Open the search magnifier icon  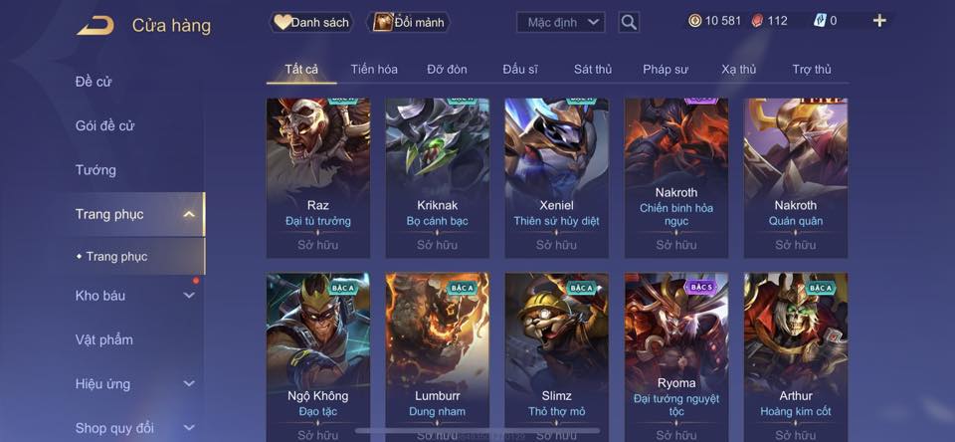pyautogui.click(x=629, y=23)
